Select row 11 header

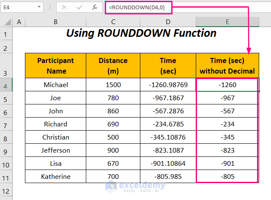click(x=6, y=176)
